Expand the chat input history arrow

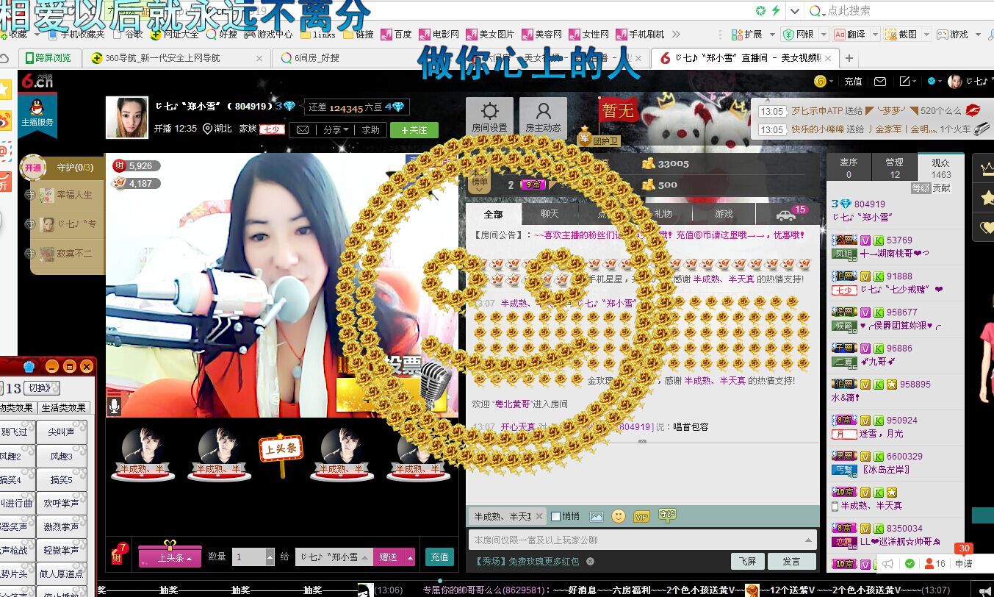tap(809, 540)
